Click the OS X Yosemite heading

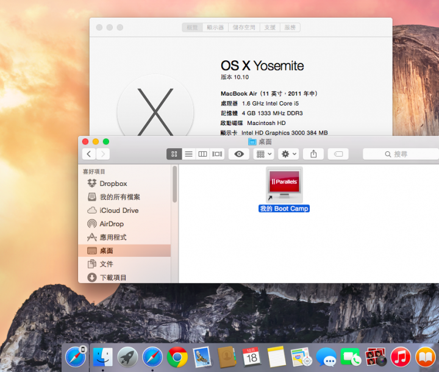click(262, 66)
